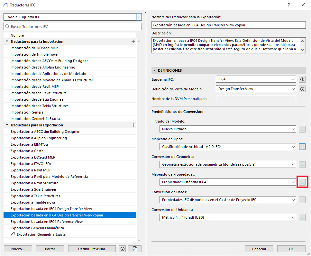Click the info icon next to Esquema IFC
The image size is (311, 256).
[302, 79]
